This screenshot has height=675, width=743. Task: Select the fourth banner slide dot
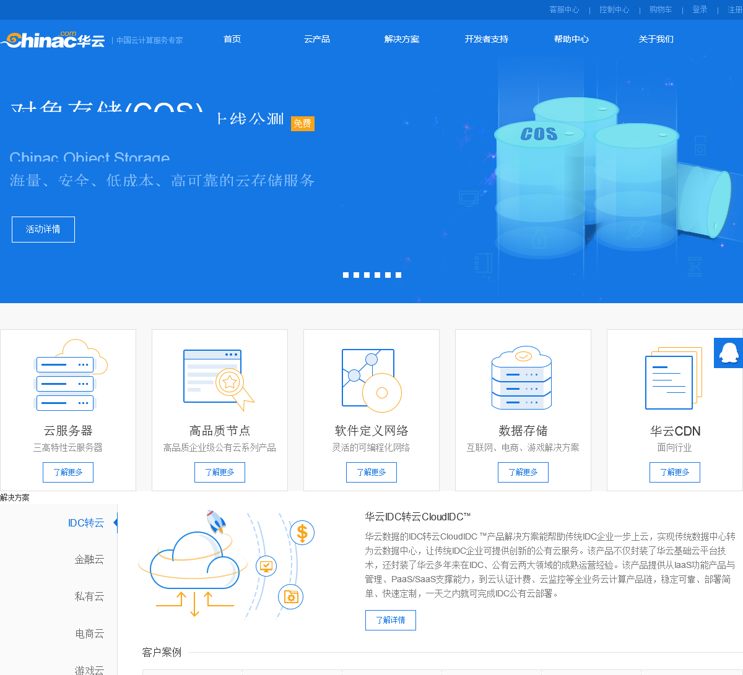[377, 275]
